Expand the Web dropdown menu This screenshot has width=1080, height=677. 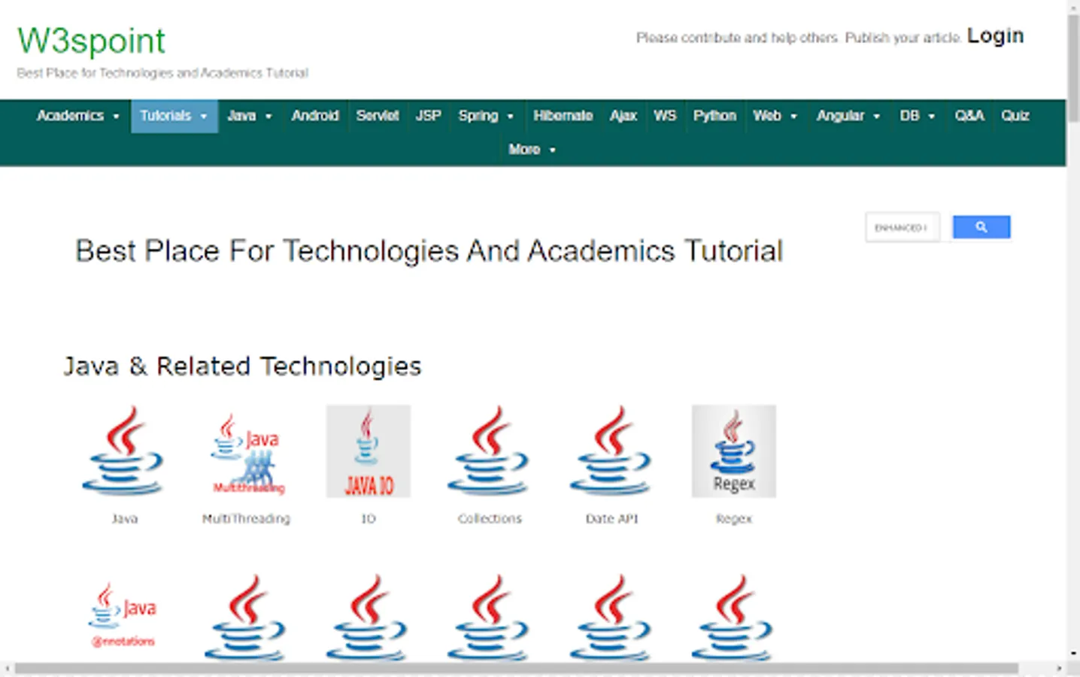point(775,116)
